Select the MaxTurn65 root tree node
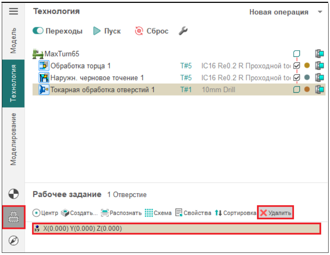The image size is (330, 255). point(61,54)
